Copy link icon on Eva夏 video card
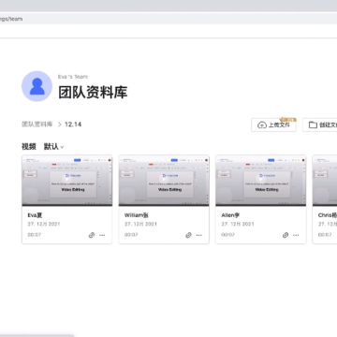337x337 pixels. tap(92, 235)
